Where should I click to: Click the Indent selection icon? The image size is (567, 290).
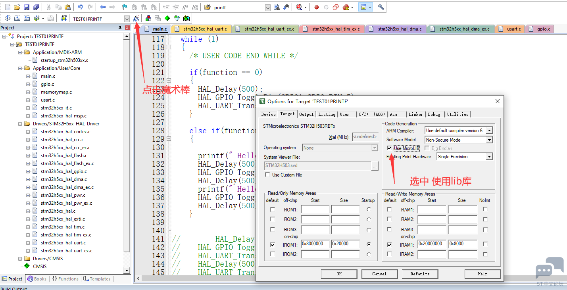point(166,7)
